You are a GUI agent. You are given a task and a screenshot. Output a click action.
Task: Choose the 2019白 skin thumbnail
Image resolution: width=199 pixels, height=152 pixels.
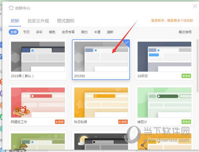(101, 56)
